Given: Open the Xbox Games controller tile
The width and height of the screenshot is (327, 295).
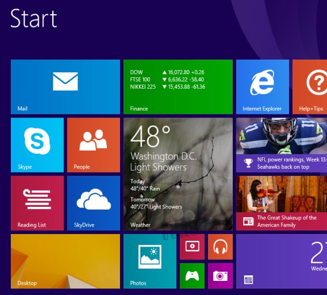Looking at the screenshot, I should pos(192,276).
